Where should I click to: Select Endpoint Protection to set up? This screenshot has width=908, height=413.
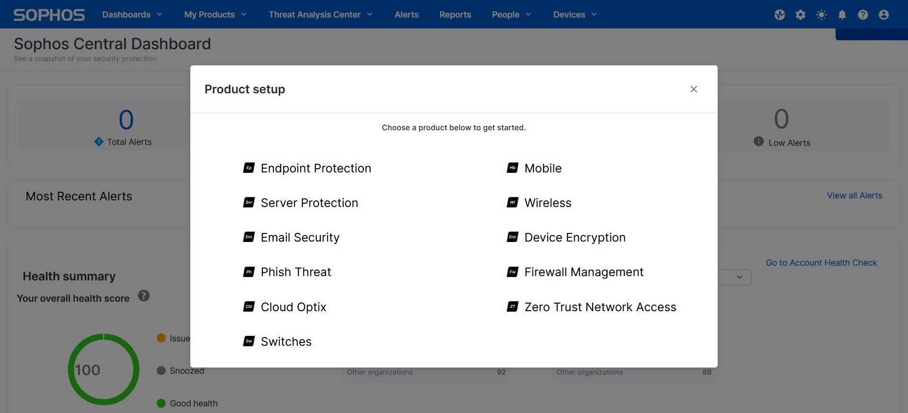coord(316,168)
